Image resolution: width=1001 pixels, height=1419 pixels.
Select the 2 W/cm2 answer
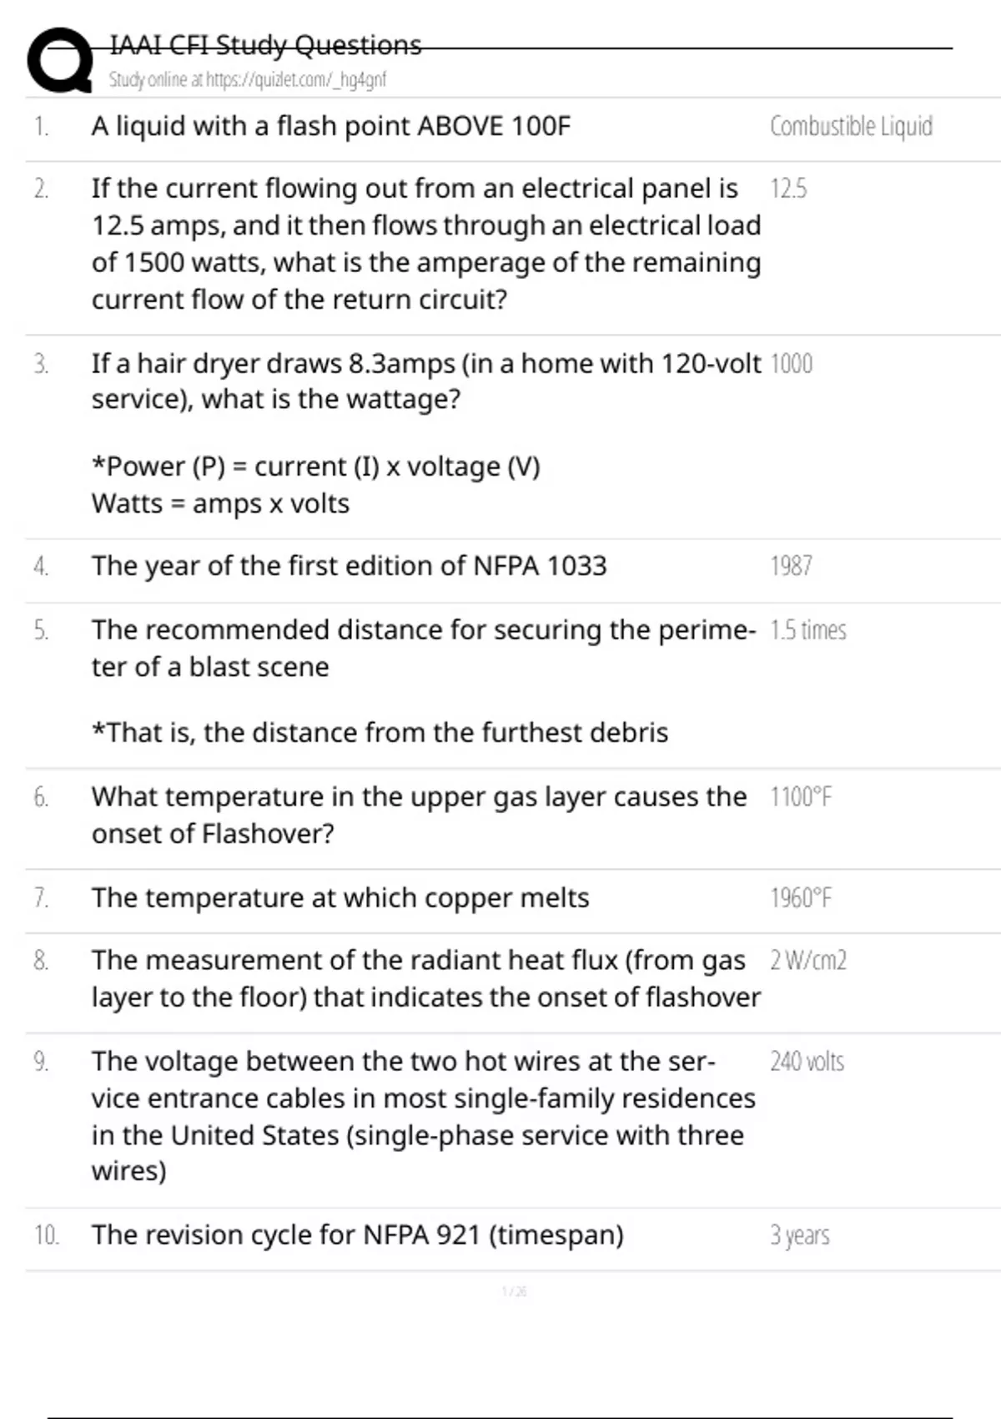point(807,961)
